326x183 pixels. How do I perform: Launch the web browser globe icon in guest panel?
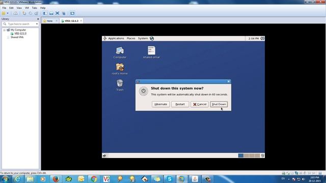tap(152, 39)
